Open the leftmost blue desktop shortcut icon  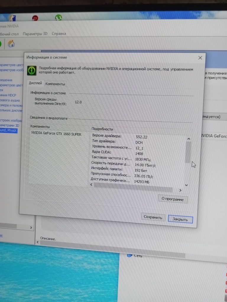pyautogui.click(x=12, y=18)
